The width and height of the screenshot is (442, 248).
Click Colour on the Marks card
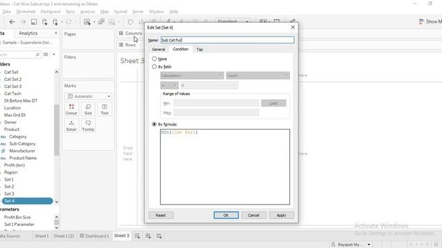click(71, 110)
